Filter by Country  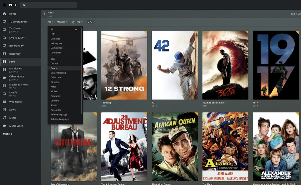[64, 101]
